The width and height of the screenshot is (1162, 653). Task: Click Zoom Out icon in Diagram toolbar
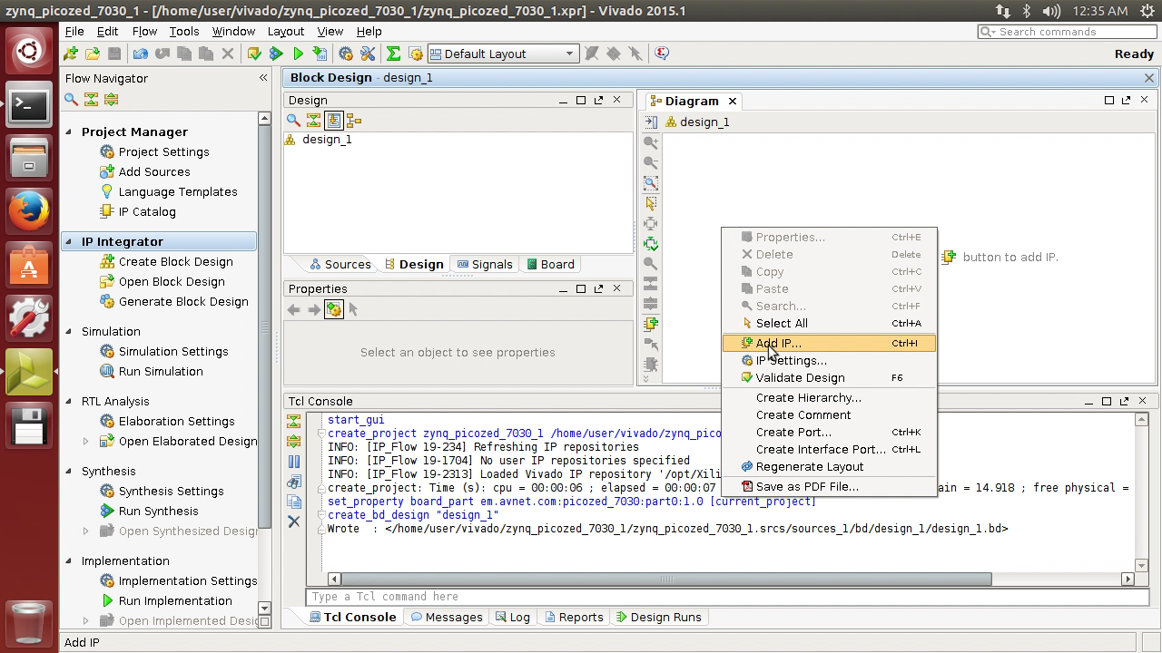651,162
